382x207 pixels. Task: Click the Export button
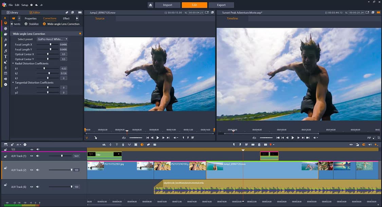(x=221, y=5)
